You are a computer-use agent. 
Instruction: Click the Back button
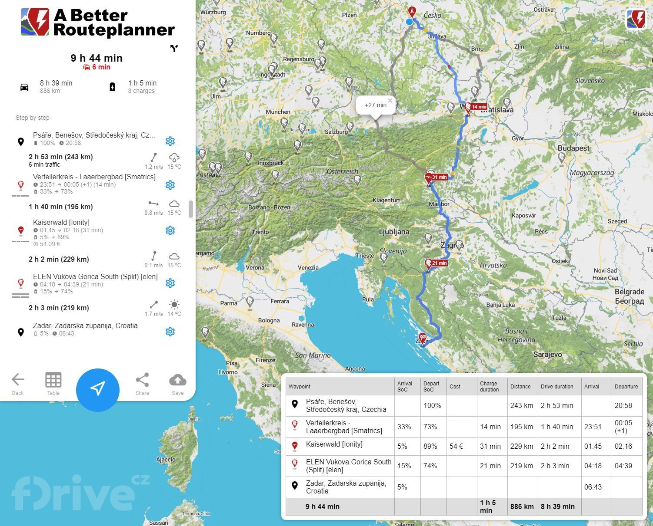pos(17,381)
